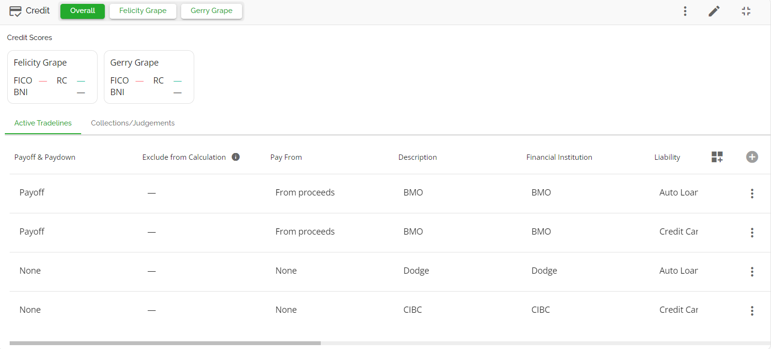Open options menu for Dodge row
Screen dimensions: 771x349
coord(752,272)
